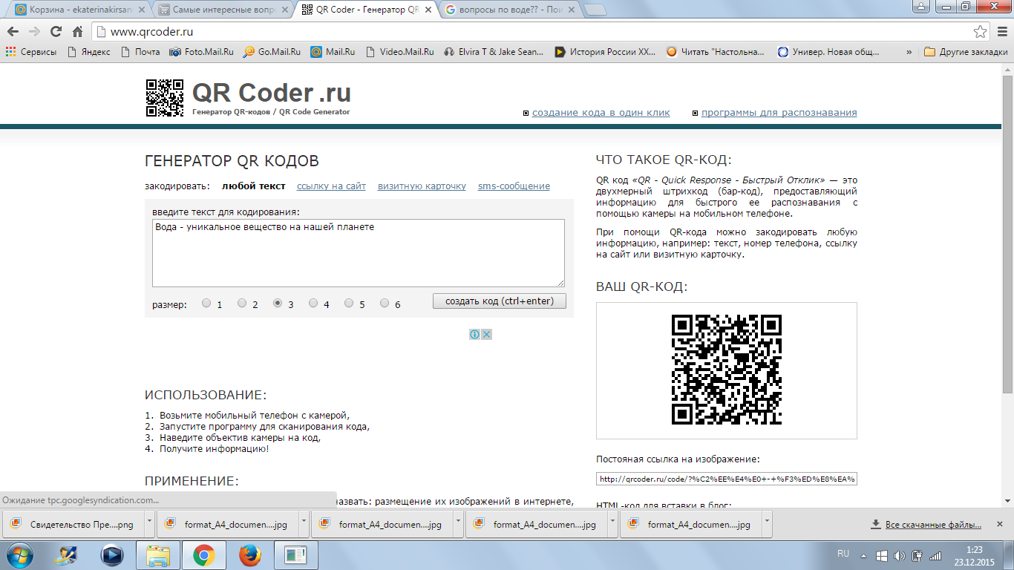This screenshot has height=570, width=1014.
Task: Open the volume speaker icon in tray
Action: click(x=900, y=555)
